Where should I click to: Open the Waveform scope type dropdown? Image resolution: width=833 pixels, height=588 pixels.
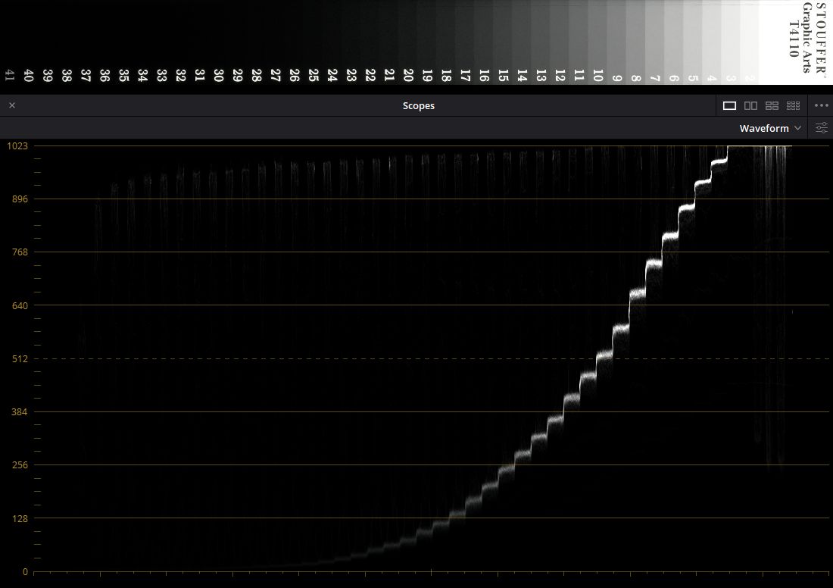(770, 128)
